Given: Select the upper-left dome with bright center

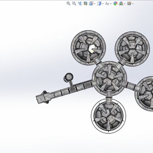Looking at the screenshot, I should point(88,48).
